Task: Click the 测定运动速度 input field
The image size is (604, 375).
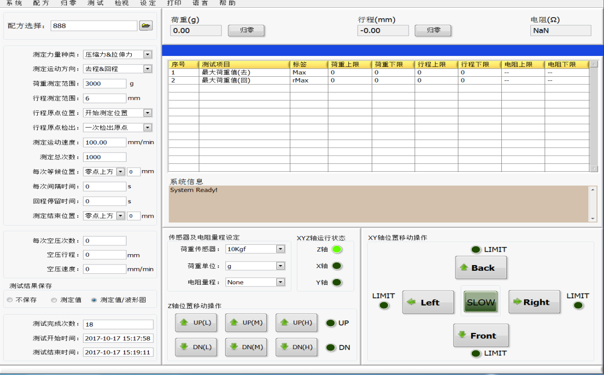Action: tap(105, 142)
